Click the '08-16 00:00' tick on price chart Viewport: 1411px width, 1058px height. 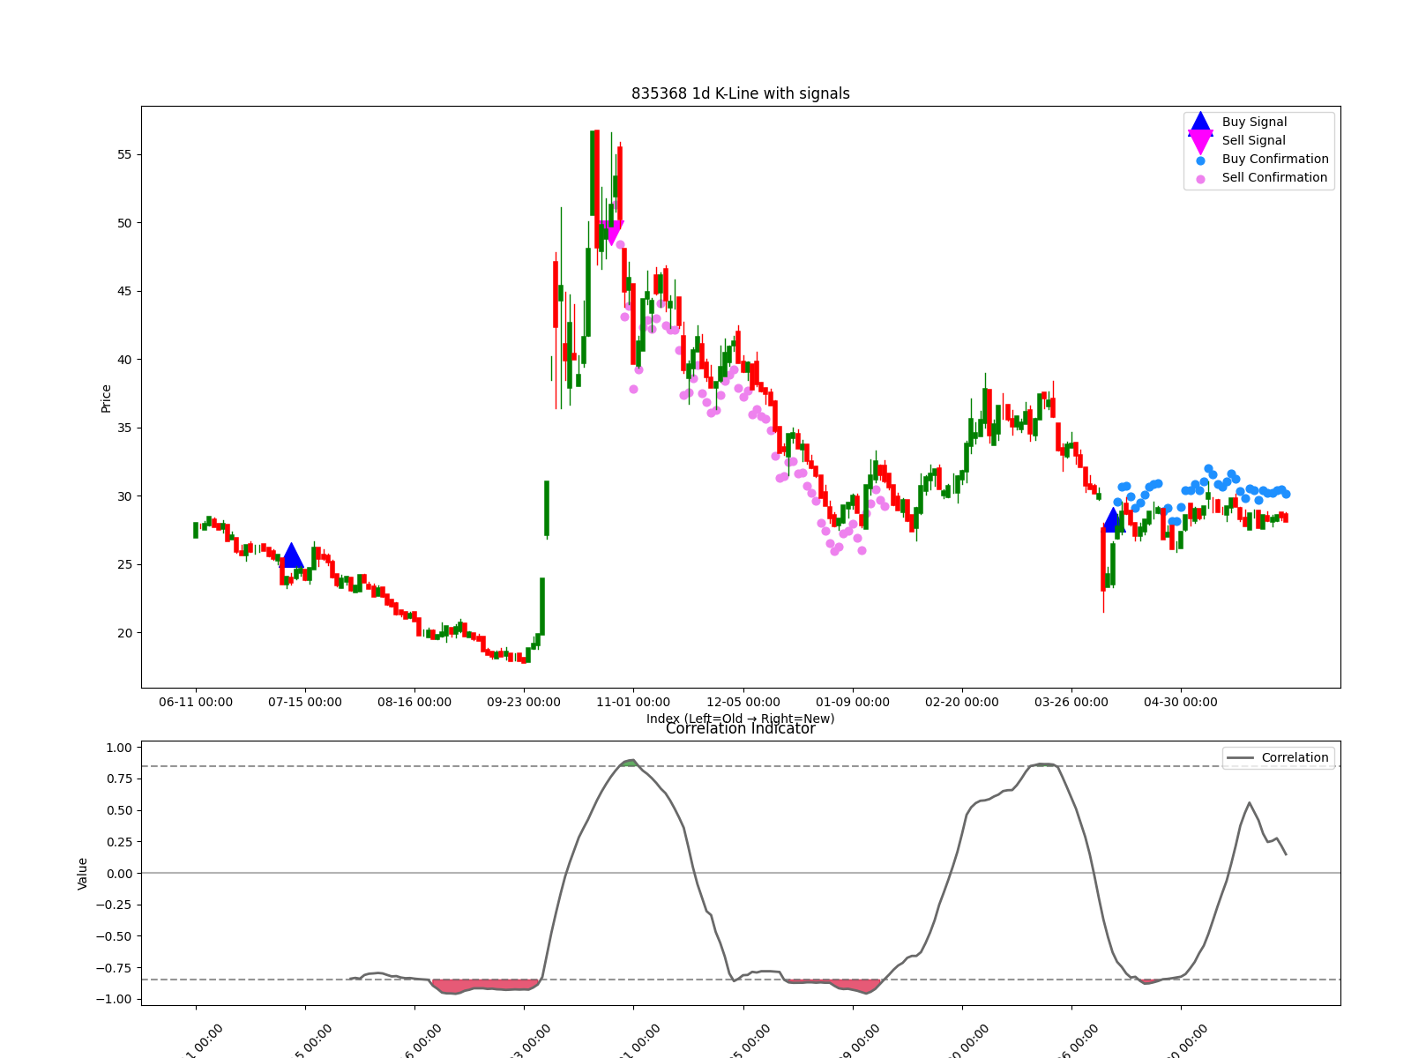(414, 702)
